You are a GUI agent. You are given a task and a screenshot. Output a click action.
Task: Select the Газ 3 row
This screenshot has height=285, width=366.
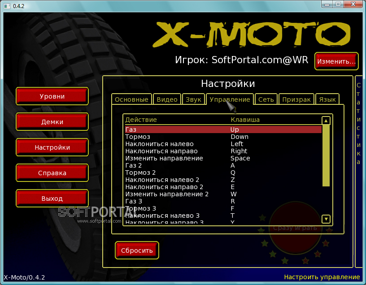pos(223,201)
